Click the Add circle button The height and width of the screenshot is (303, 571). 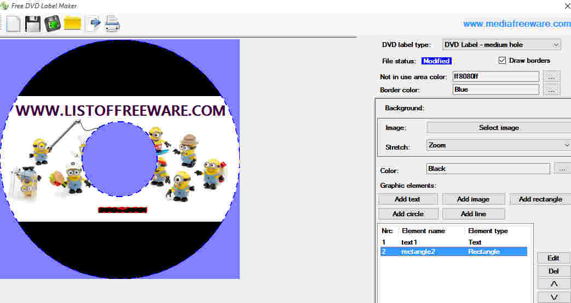408,214
